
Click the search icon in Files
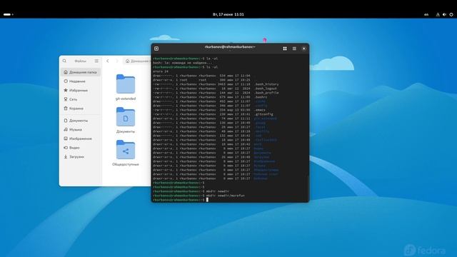click(64, 61)
